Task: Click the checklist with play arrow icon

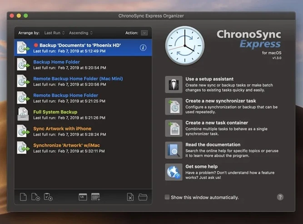Action: click(x=48, y=197)
